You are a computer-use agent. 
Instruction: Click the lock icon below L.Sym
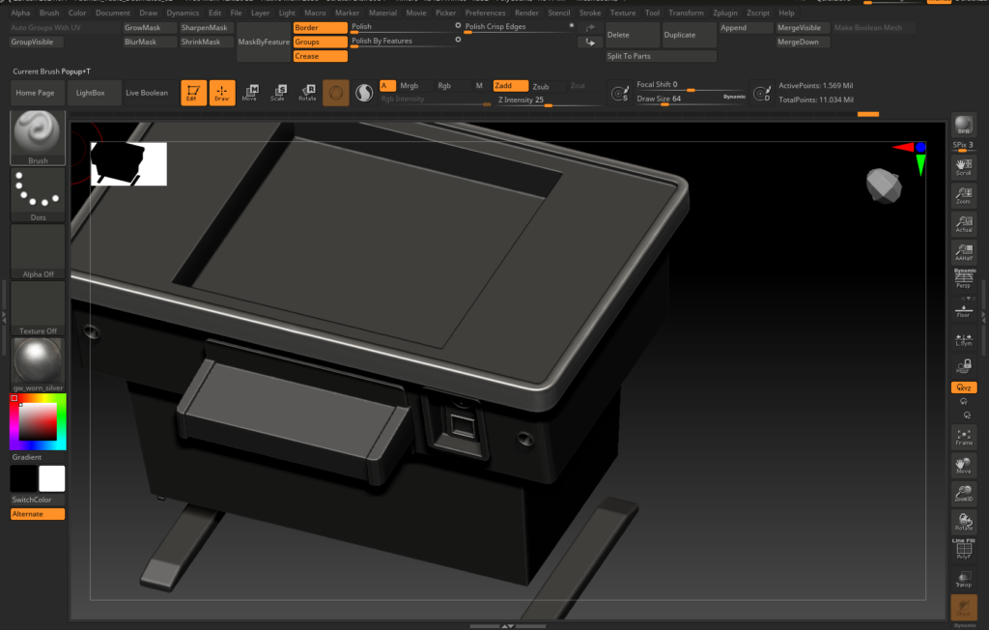(963, 366)
